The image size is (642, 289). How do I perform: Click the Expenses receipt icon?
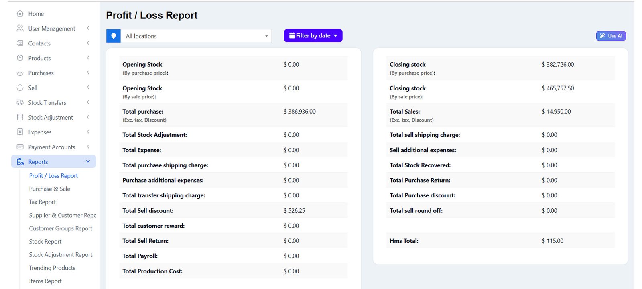20,132
